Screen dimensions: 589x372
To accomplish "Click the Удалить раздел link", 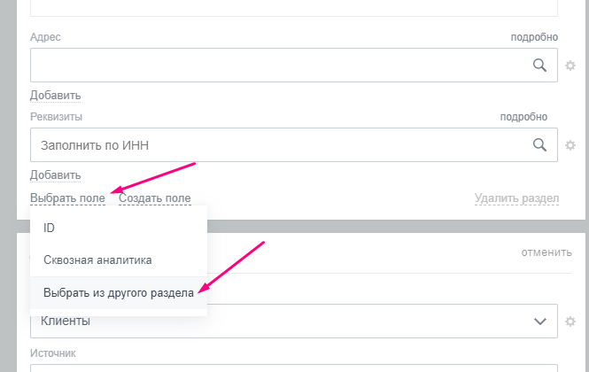I will point(516,198).
